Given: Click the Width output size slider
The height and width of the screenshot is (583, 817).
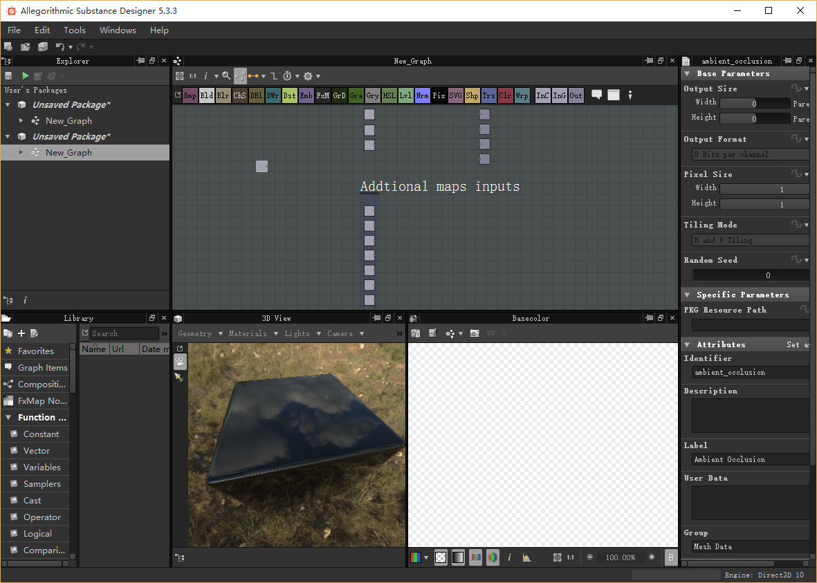Looking at the screenshot, I should point(754,103).
